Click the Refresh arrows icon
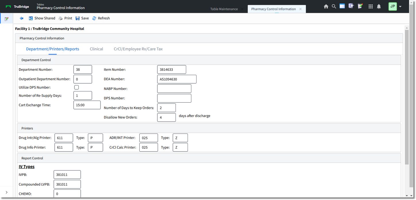Image resolution: width=416 pixels, height=200 pixels. point(94,18)
